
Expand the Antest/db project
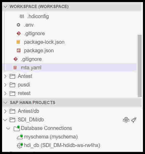click(x=5, y=111)
